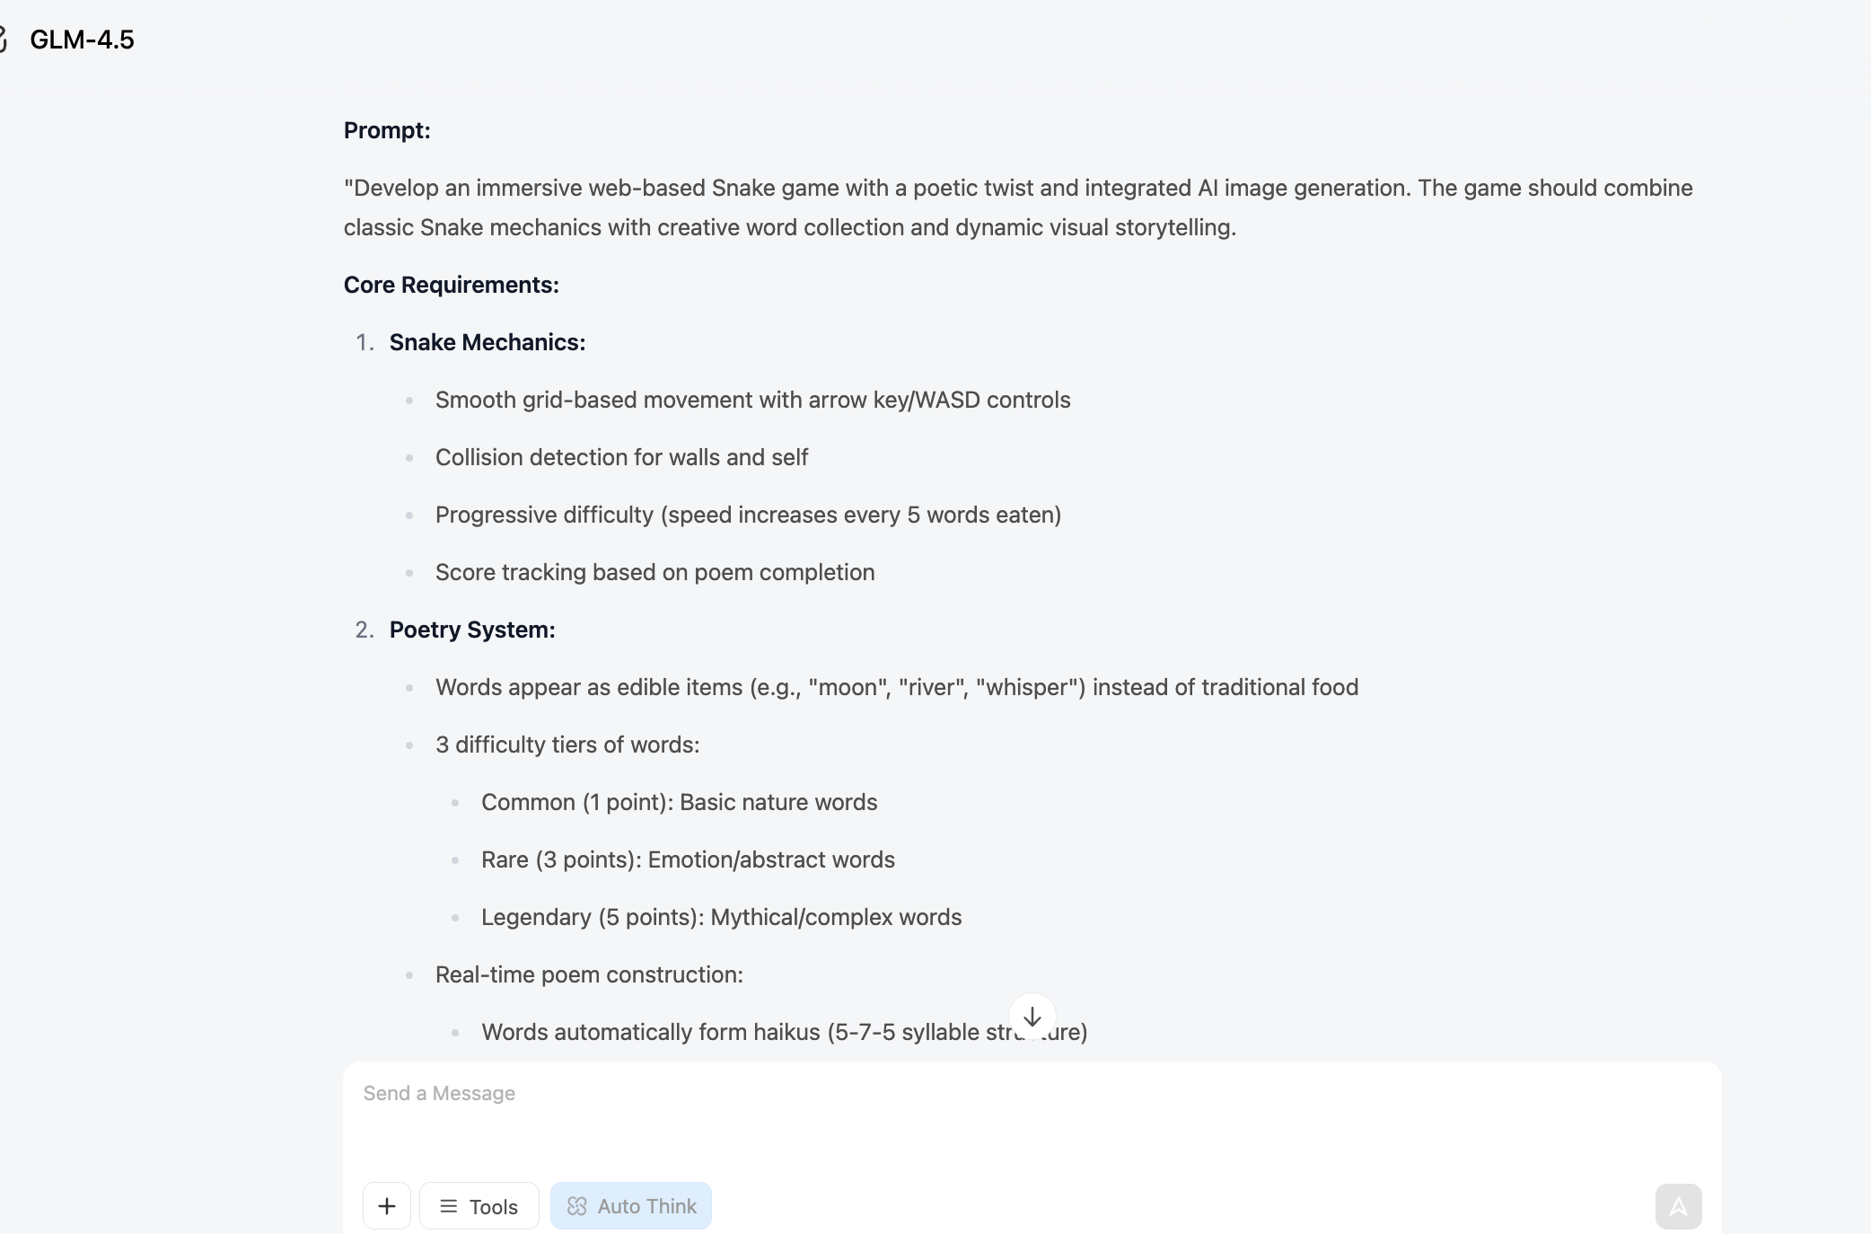Image resolution: width=1871 pixels, height=1234 pixels.
Task: Open the Tools menu
Action: [479, 1206]
